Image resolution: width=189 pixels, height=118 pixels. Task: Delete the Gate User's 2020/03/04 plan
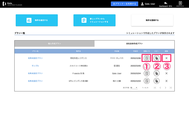pos(166,73)
